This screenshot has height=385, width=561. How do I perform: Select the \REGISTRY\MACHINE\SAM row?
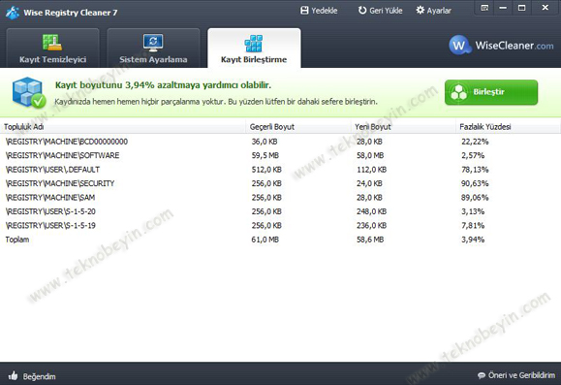281,197
